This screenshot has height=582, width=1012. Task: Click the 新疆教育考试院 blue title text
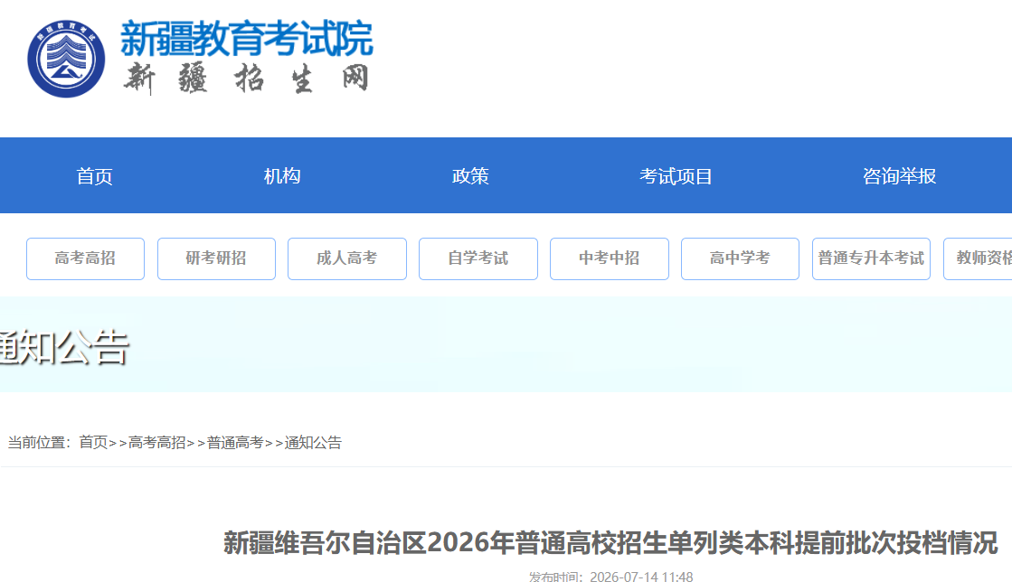point(247,38)
